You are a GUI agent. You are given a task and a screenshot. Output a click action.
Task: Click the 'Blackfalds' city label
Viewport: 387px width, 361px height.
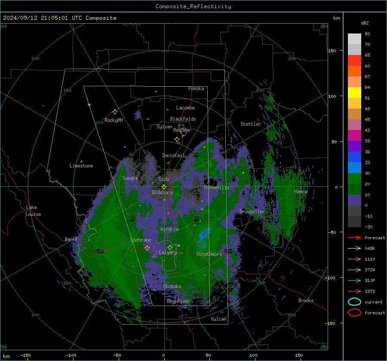coord(183,119)
